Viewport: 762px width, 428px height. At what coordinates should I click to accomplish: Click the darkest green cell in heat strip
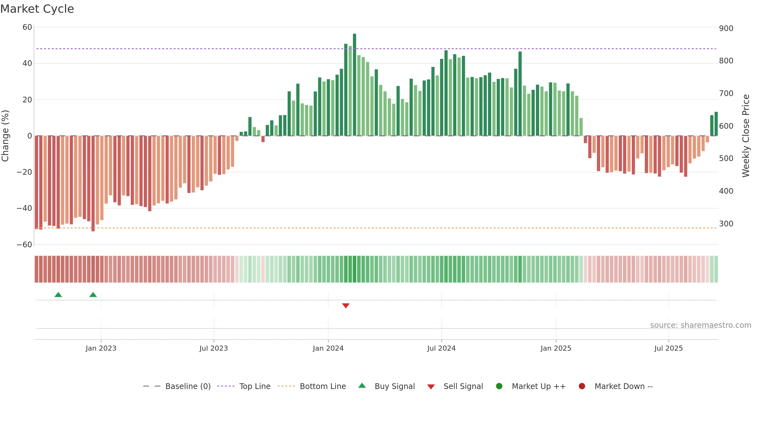pos(354,269)
